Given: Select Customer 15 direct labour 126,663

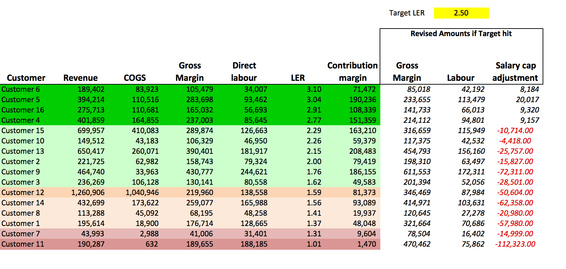Looking at the screenshot, I should tap(254, 131).
